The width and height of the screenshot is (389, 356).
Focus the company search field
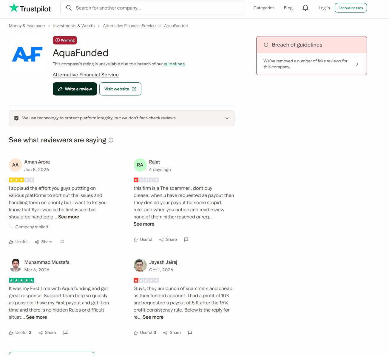click(152, 8)
